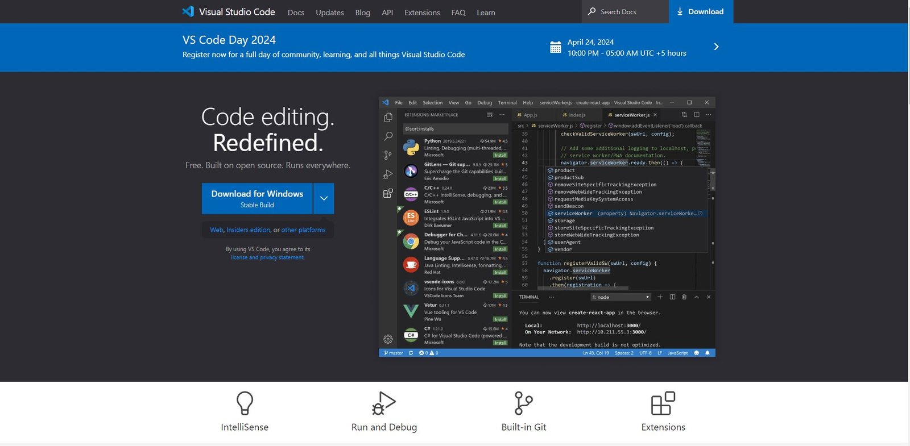Click the Debugger for Chrome extension icon
This screenshot has height=446, width=910.
[x=411, y=241]
